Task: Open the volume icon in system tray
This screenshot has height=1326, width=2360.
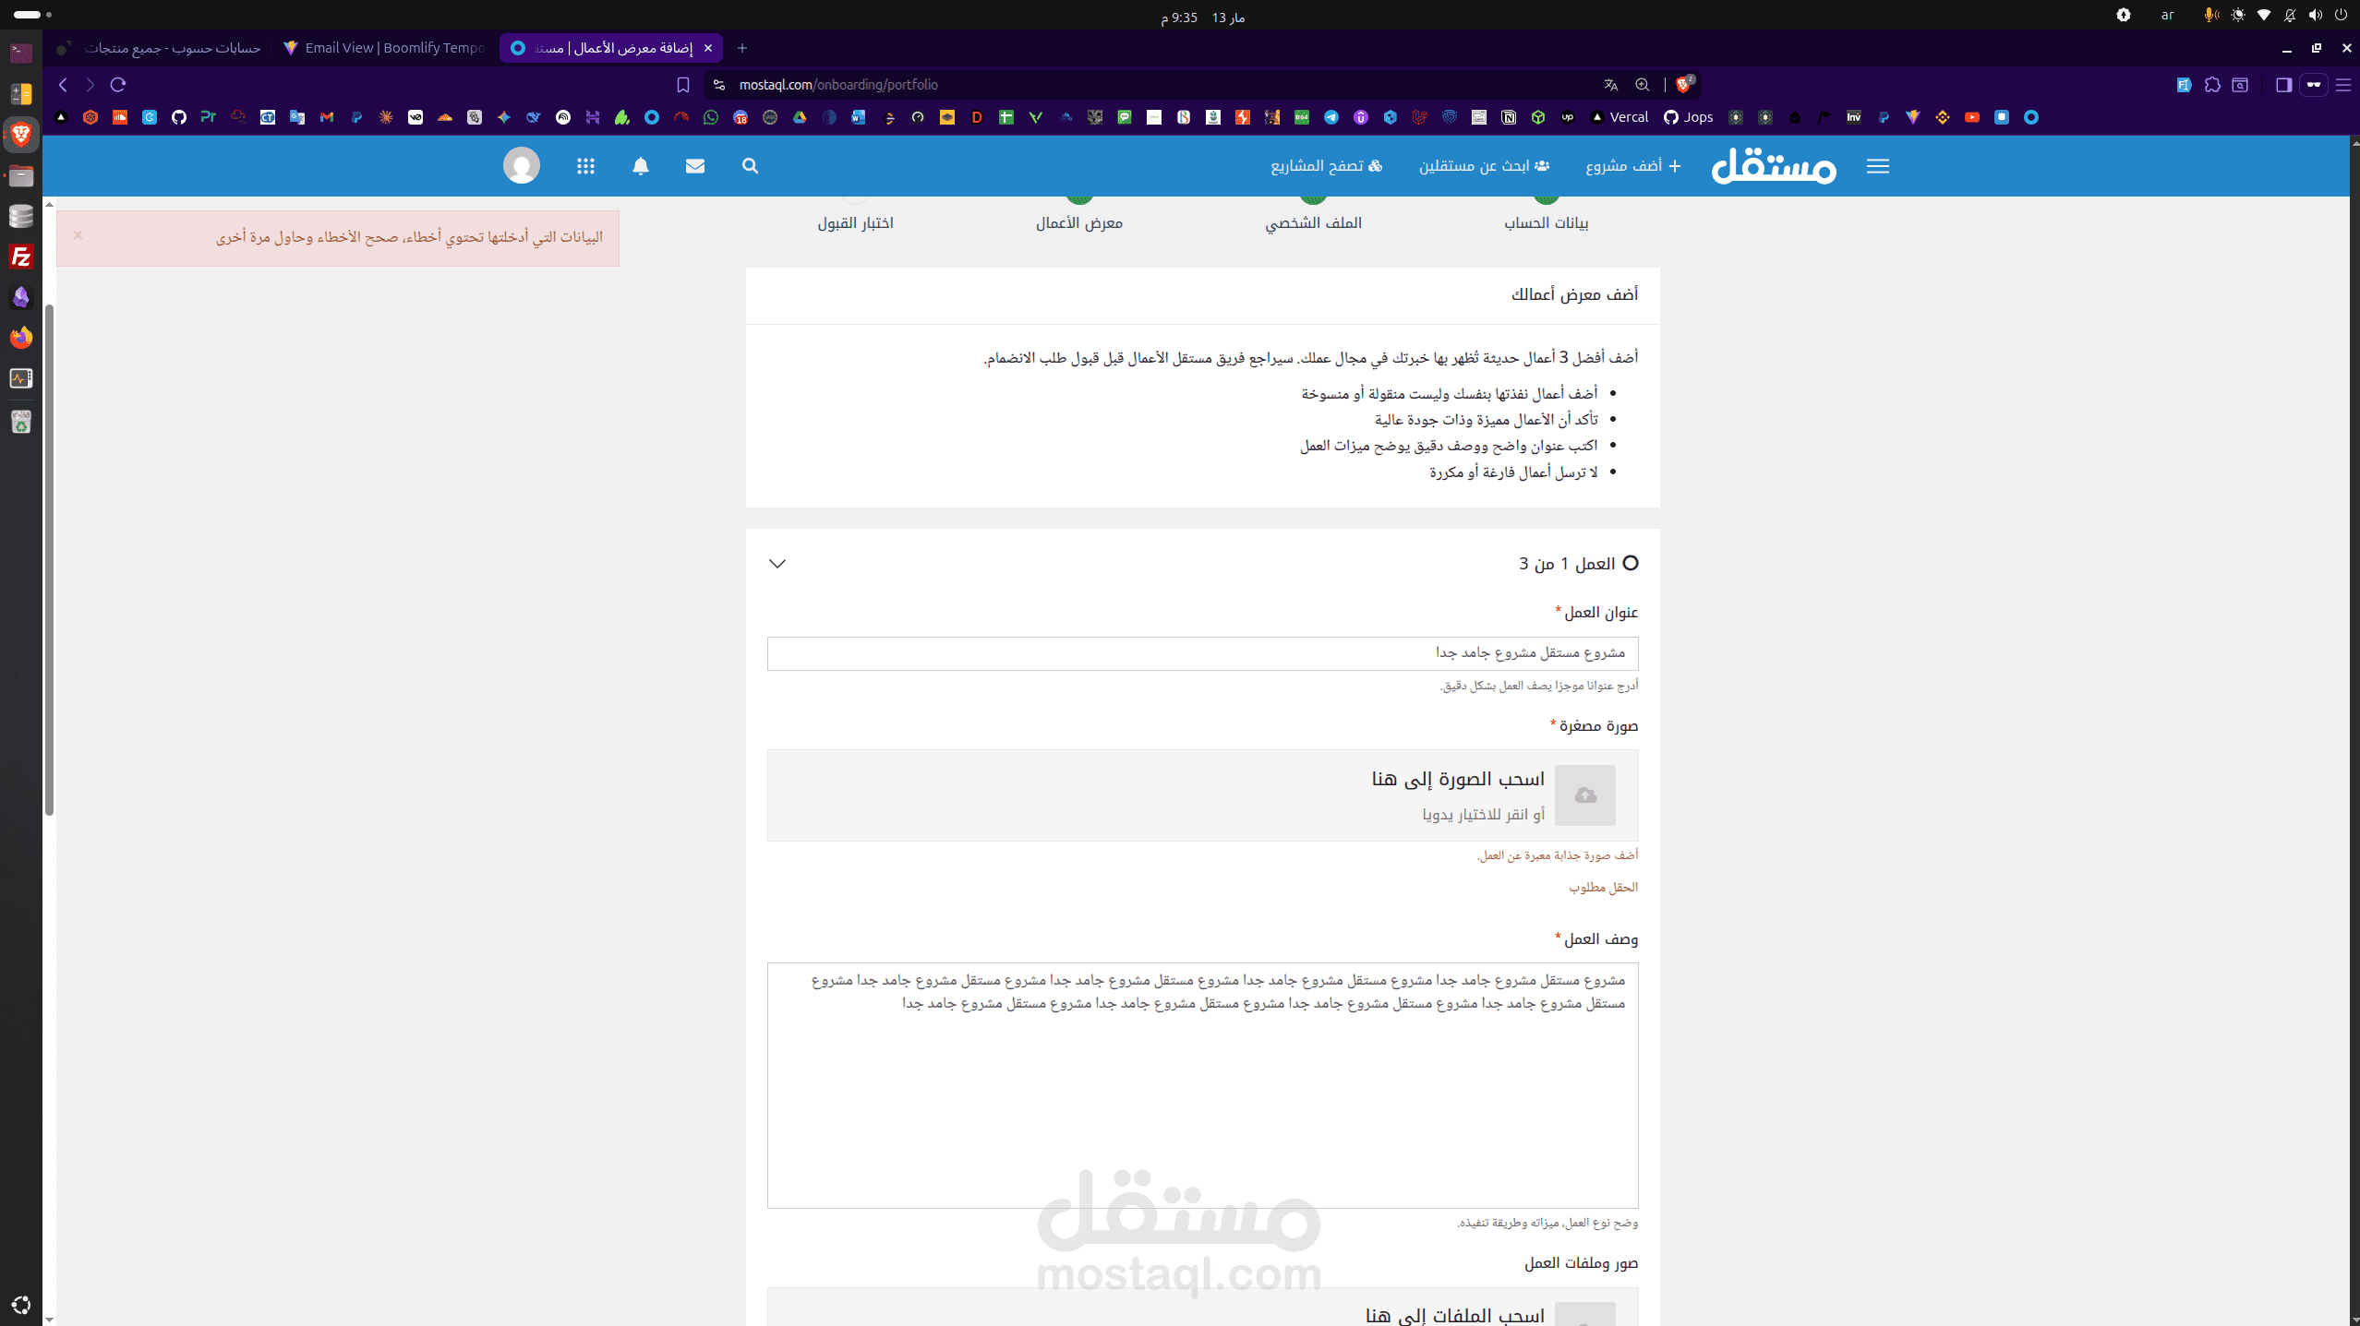Action: (x=2315, y=15)
